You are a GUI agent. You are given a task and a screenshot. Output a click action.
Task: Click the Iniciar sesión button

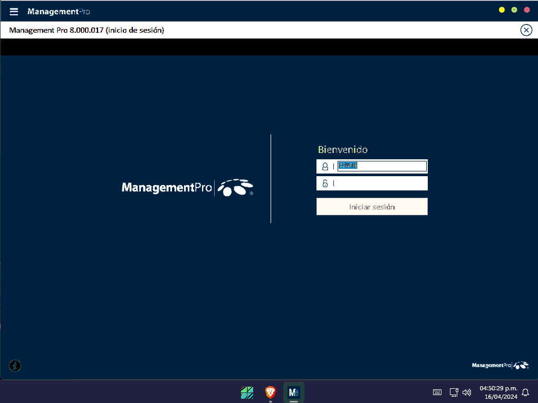coord(372,207)
